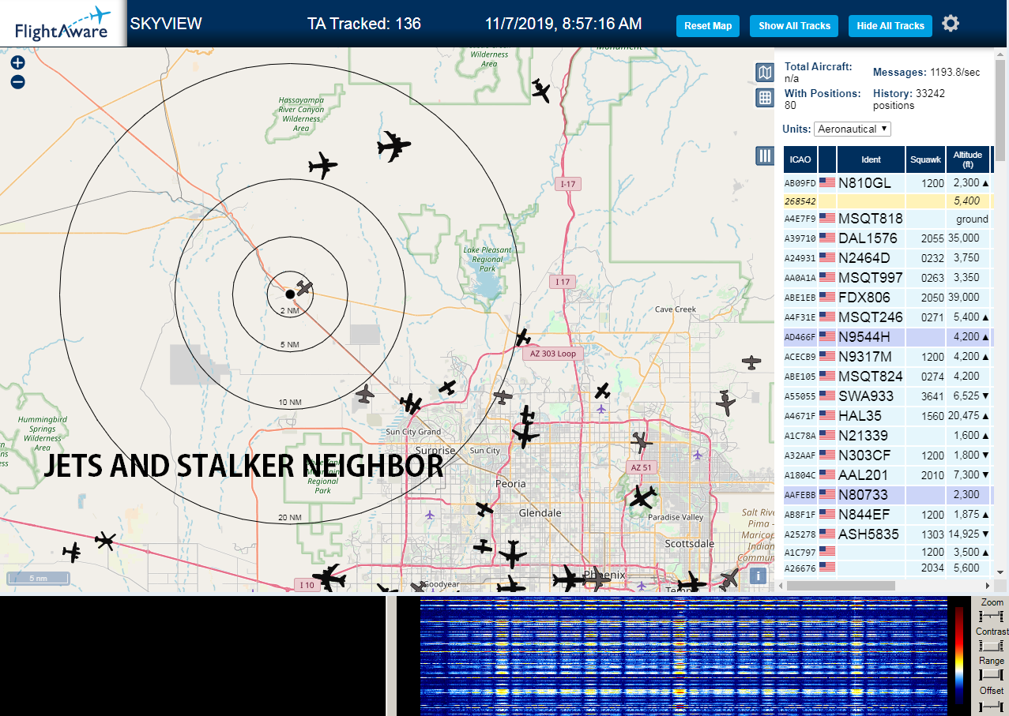Select aircraft icon inside the 2 NM ring

pyautogui.click(x=305, y=288)
